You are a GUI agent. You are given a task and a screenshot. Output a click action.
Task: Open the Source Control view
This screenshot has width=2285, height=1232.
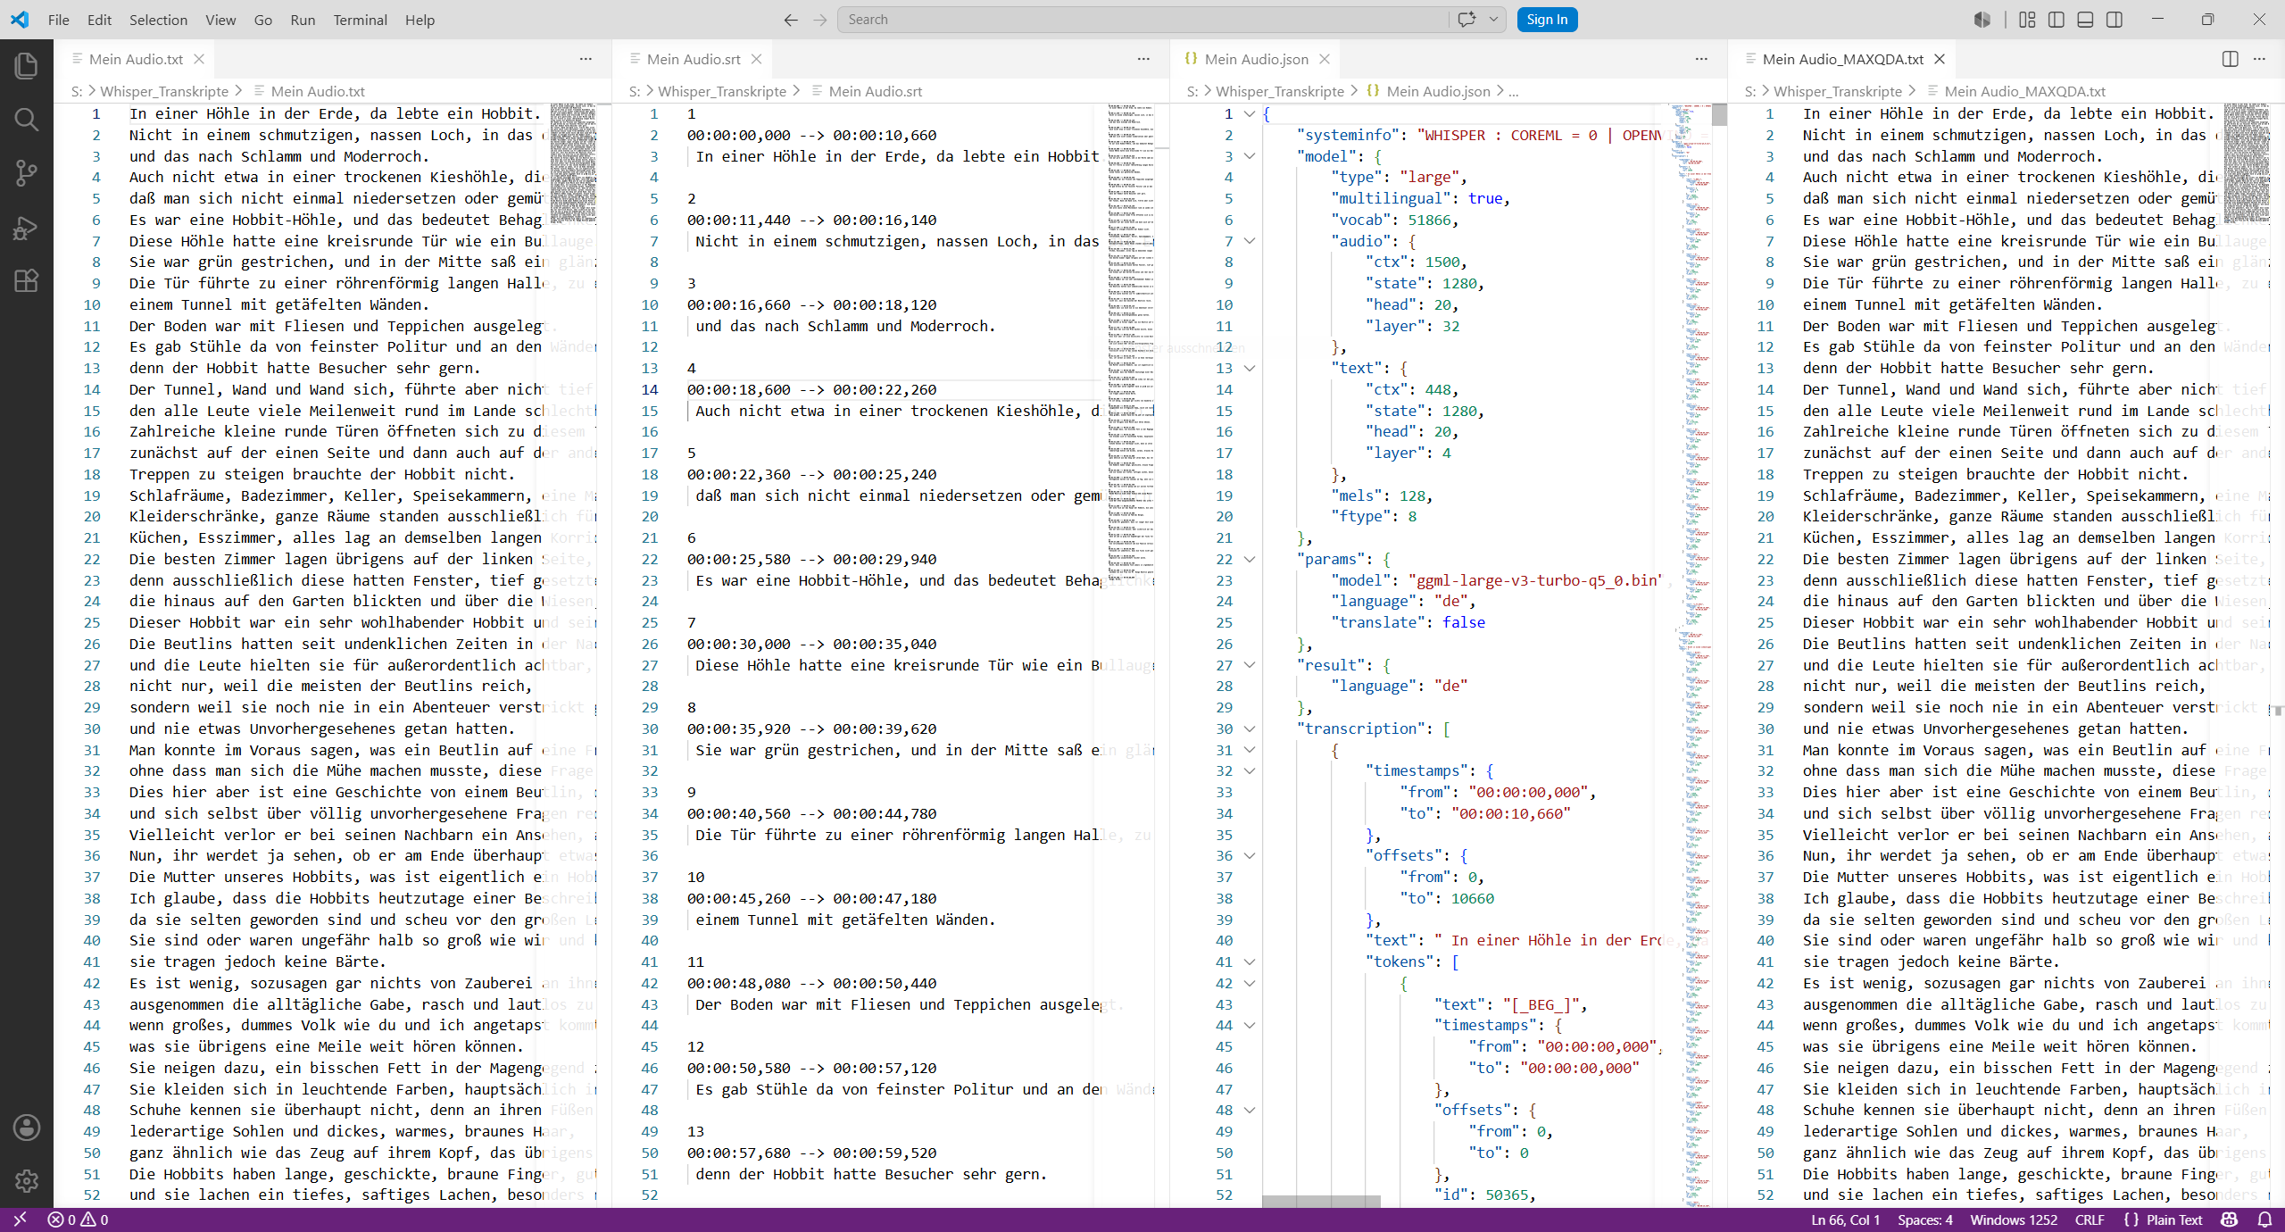(27, 173)
